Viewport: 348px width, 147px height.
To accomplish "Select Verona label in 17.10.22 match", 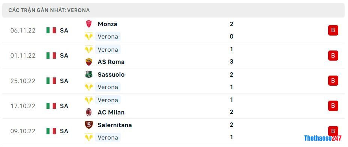I will click(108, 100).
